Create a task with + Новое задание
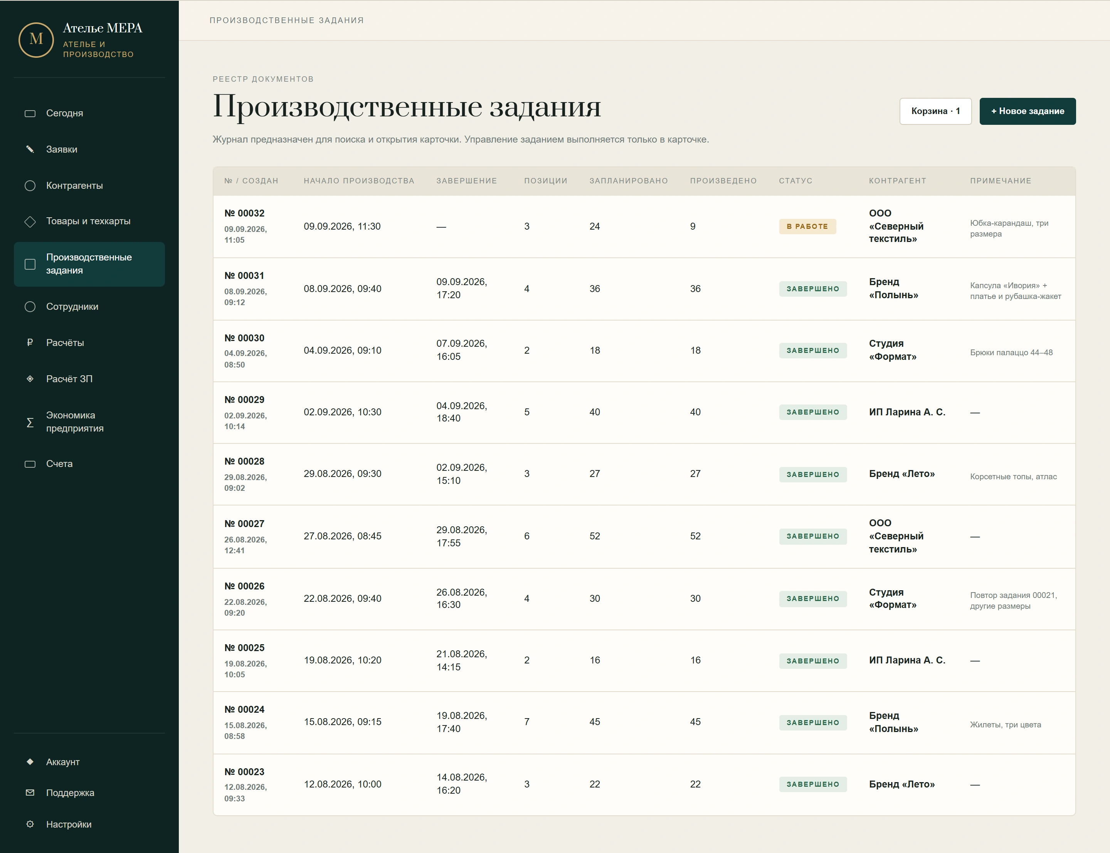1110x853 pixels. click(x=1027, y=111)
